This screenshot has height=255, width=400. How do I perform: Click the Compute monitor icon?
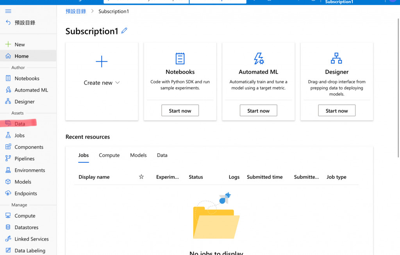pos(8,215)
